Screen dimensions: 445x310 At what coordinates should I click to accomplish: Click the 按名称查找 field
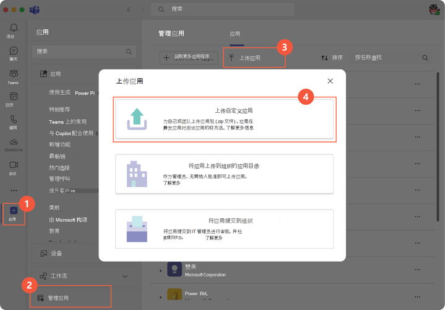pos(368,58)
